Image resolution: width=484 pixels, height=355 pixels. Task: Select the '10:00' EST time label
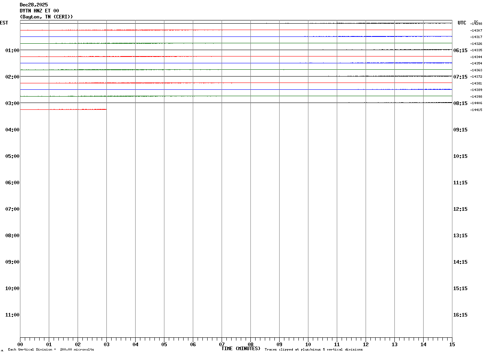(12, 288)
